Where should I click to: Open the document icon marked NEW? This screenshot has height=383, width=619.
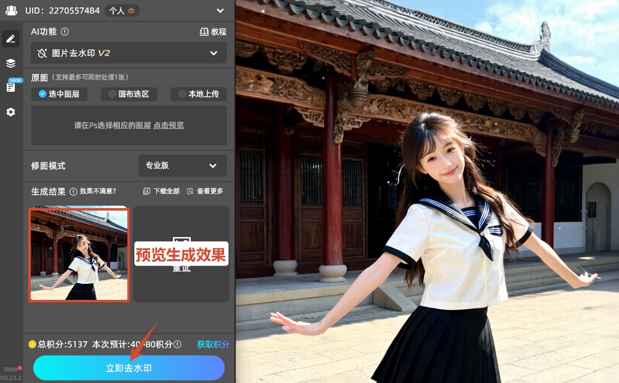pyautogui.click(x=10, y=87)
